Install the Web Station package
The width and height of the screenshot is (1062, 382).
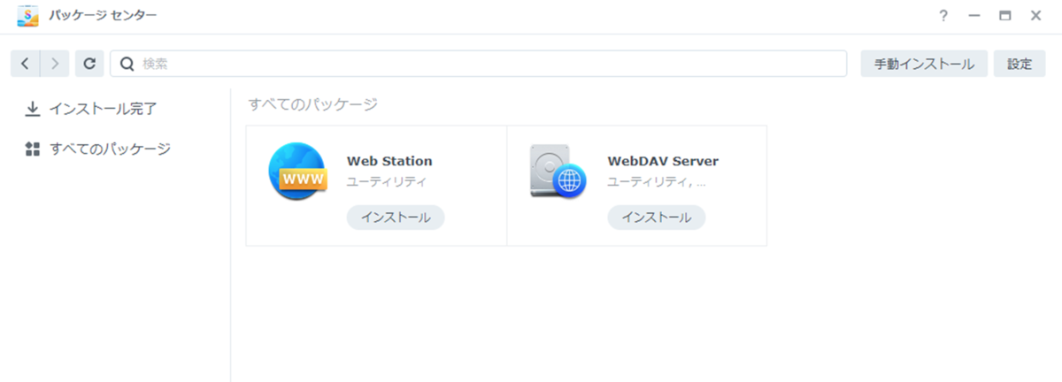[396, 218]
